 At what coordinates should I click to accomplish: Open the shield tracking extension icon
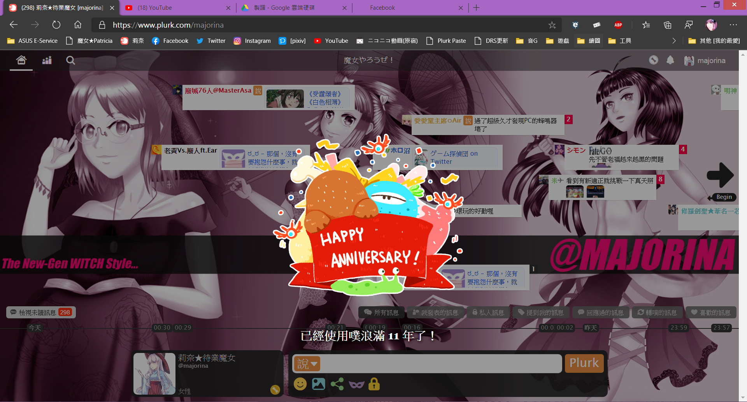pyautogui.click(x=575, y=25)
